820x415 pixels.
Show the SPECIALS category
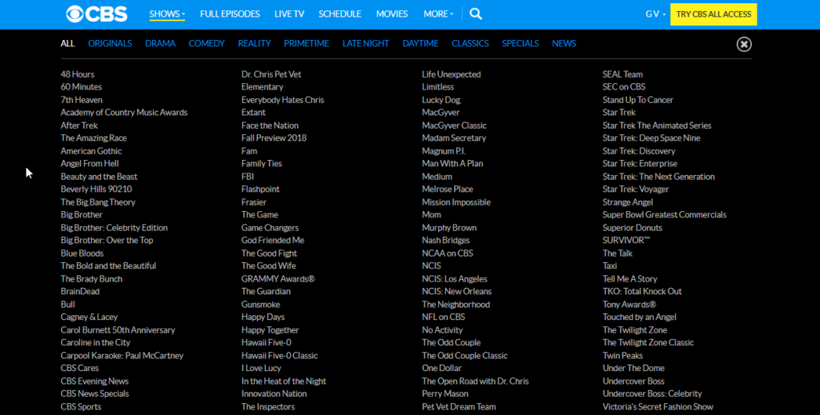pyautogui.click(x=521, y=43)
